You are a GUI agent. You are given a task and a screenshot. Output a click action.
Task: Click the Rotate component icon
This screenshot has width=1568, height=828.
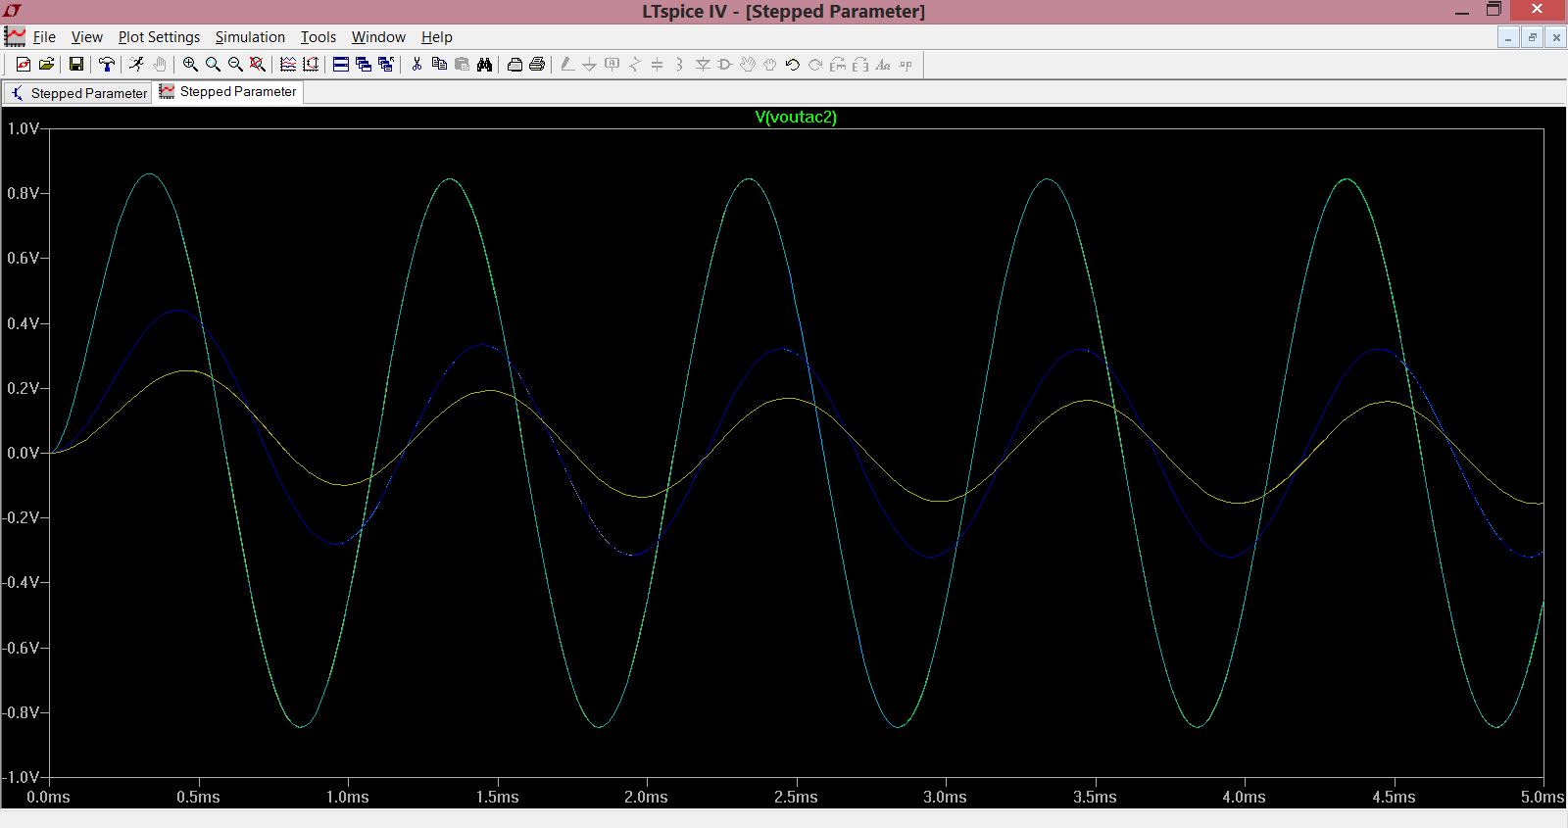[x=838, y=65]
